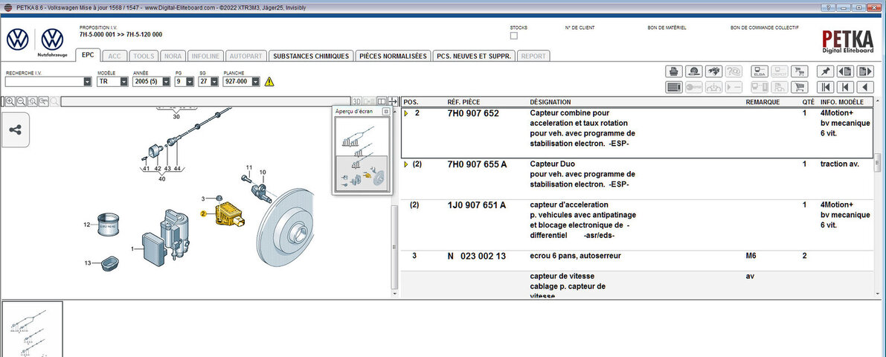Click callout number 10 in diagram
This screenshot has height=357, width=886.
click(x=263, y=172)
